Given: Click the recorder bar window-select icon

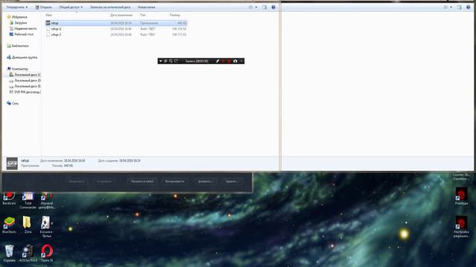Looking at the screenshot, I should pos(166,61).
